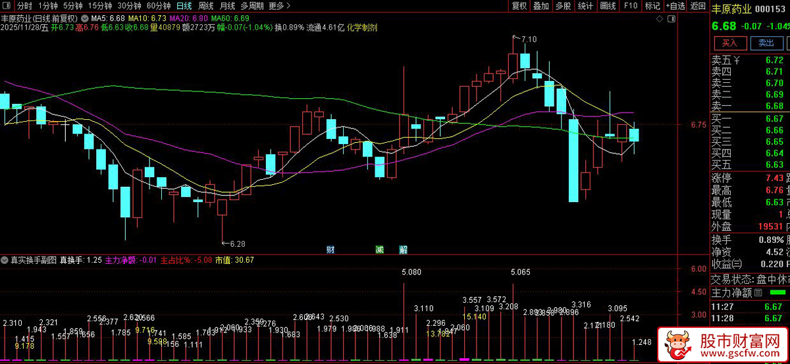The image size is (790, 364).
Task: Click the 6.28 low price label
Action: pos(237,244)
